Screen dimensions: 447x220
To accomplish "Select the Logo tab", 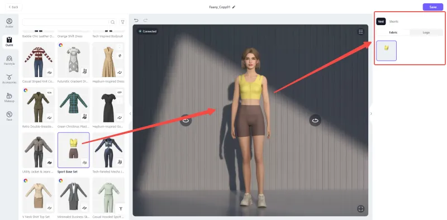I will [426, 32].
